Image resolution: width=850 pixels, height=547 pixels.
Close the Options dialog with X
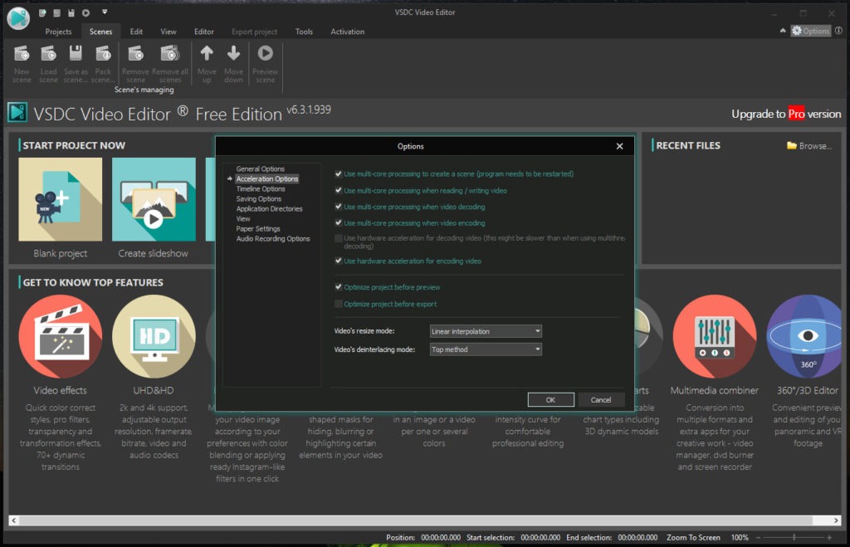coord(619,146)
